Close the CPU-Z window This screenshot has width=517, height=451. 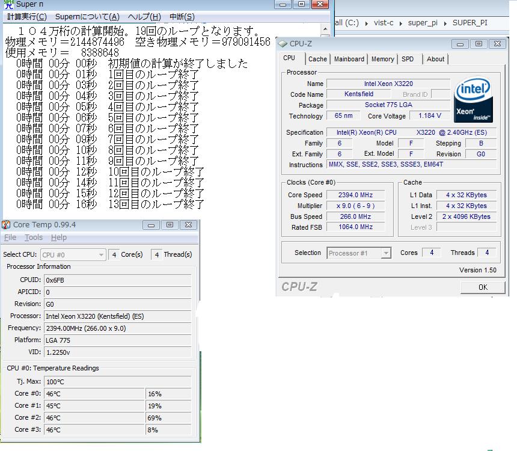coord(497,44)
